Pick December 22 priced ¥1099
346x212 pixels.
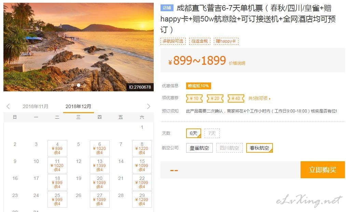click(x=142, y=182)
